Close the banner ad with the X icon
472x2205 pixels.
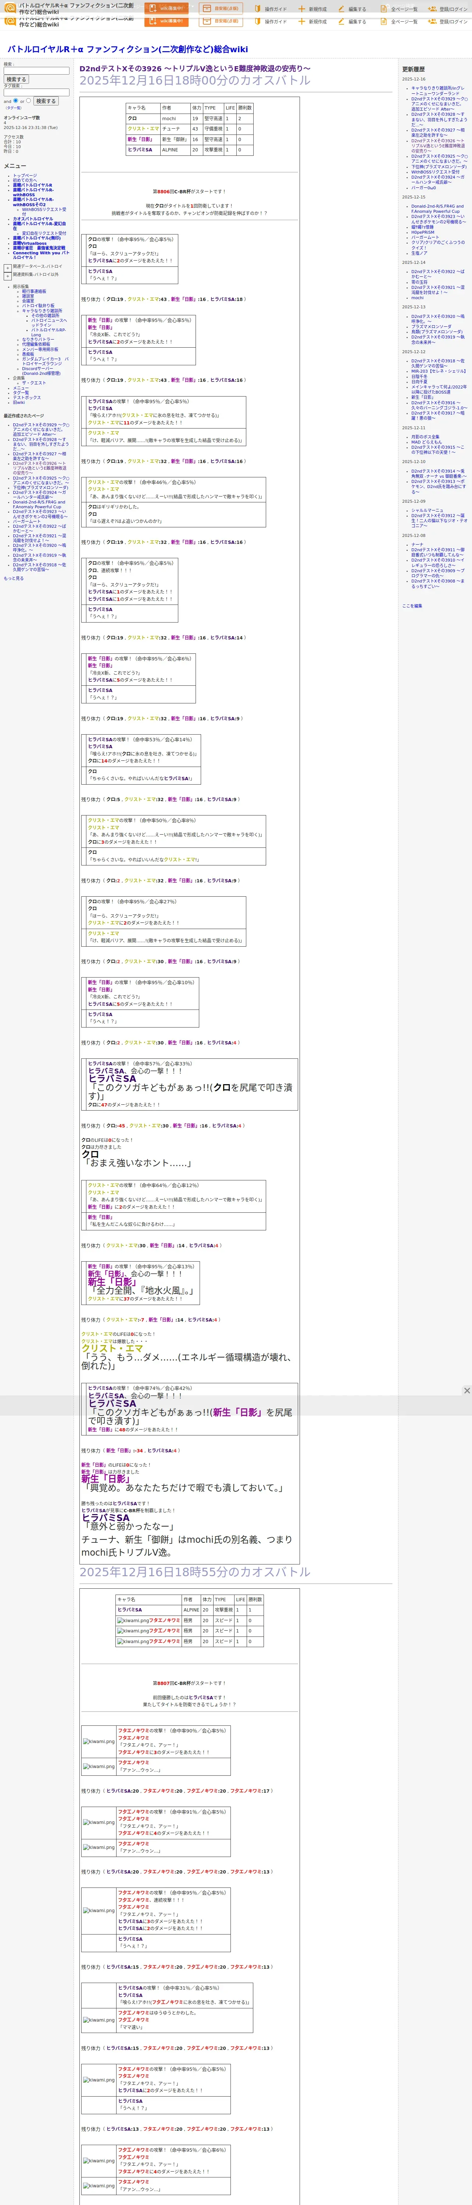(x=466, y=1391)
